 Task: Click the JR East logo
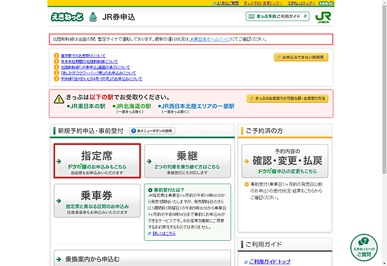pos(323,17)
